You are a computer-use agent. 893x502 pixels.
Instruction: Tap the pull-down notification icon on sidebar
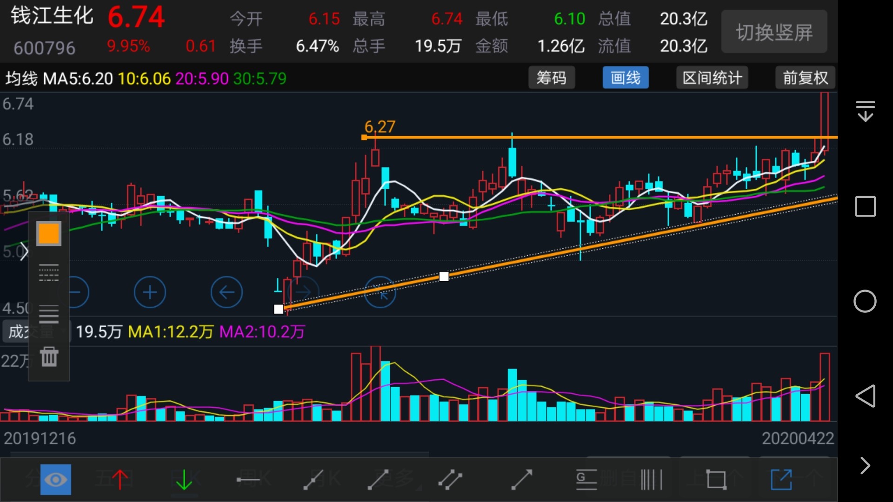(865, 111)
